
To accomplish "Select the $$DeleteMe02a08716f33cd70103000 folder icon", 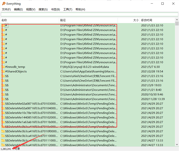I will 3,103.
